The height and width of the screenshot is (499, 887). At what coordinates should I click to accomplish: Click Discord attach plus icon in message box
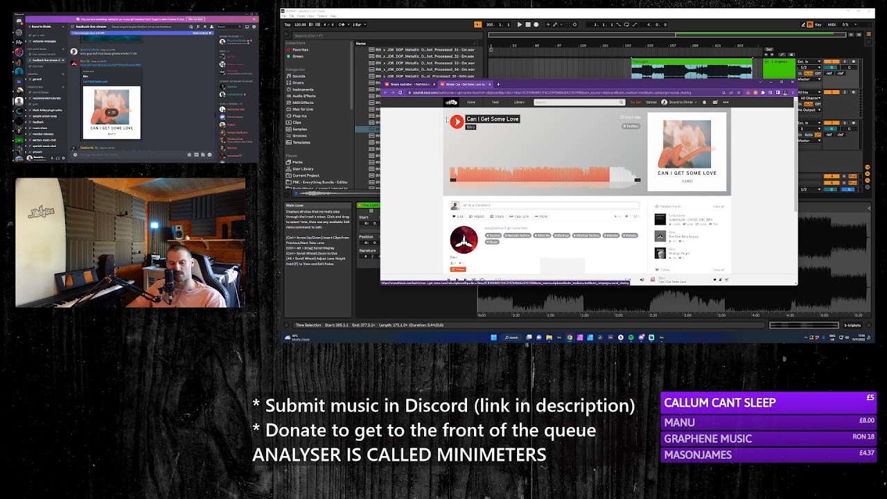click(76, 155)
